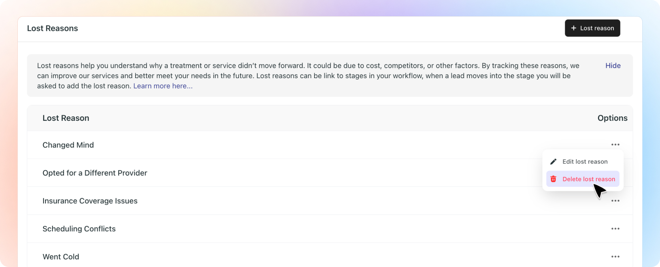
Task: Click the Insurance Coverage Issues reason
Action: pyautogui.click(x=90, y=201)
